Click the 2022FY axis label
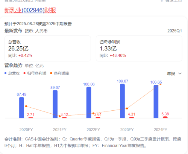This screenshot has height=154, width=188. pos(93,130)
